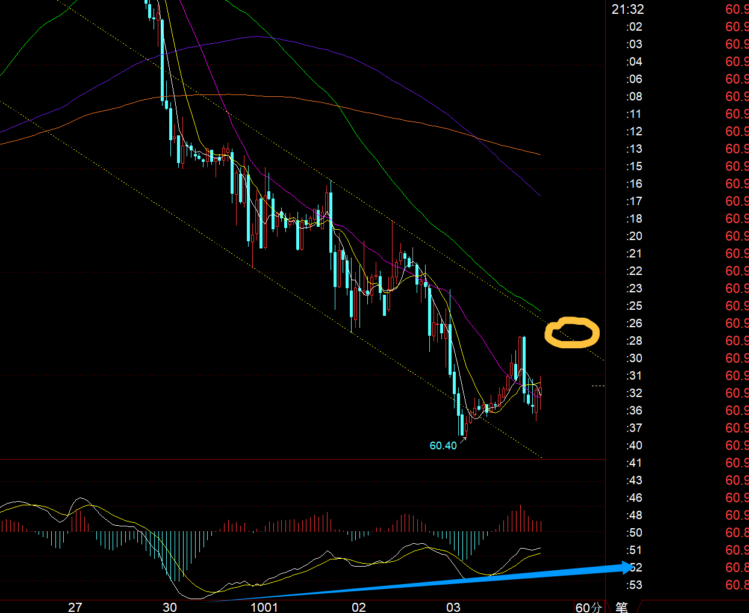The width and height of the screenshot is (749, 613).
Task: Select the :16 tick row
Action: coord(677,183)
